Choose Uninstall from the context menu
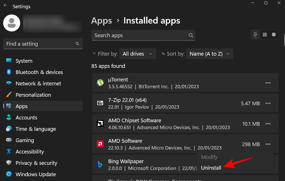 click(211, 168)
